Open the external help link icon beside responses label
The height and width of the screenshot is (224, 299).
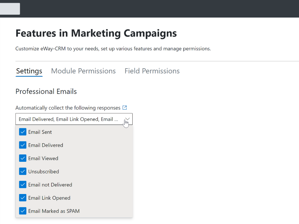(125, 108)
